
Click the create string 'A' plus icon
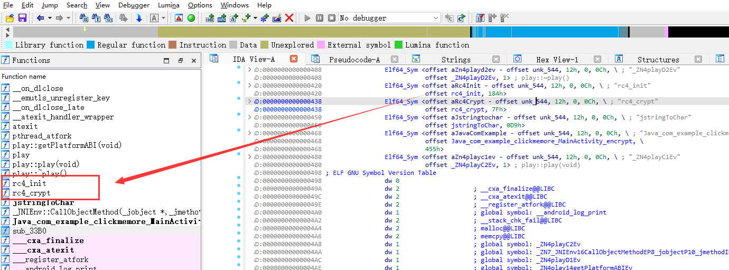click(234, 18)
